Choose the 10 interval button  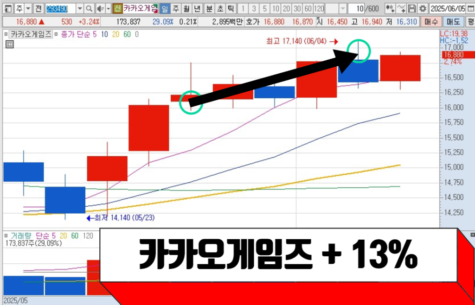click(276, 9)
